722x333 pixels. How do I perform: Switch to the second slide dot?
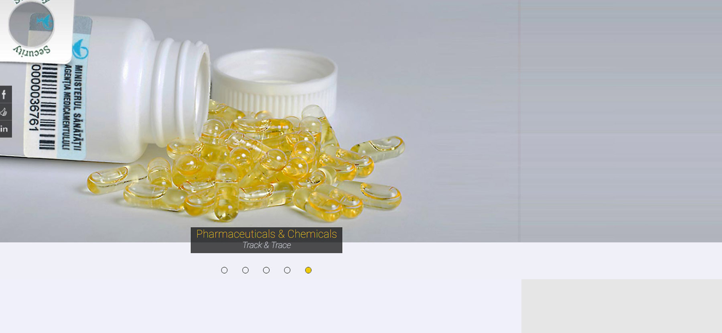(x=245, y=270)
